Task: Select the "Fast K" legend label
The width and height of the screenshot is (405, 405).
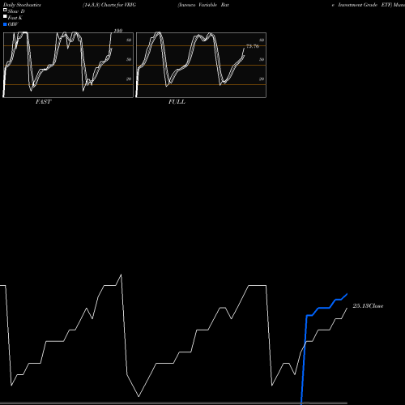Action: (15, 18)
